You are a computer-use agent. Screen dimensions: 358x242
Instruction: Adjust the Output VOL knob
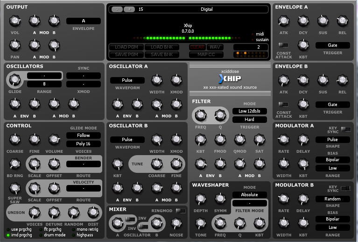15,21
